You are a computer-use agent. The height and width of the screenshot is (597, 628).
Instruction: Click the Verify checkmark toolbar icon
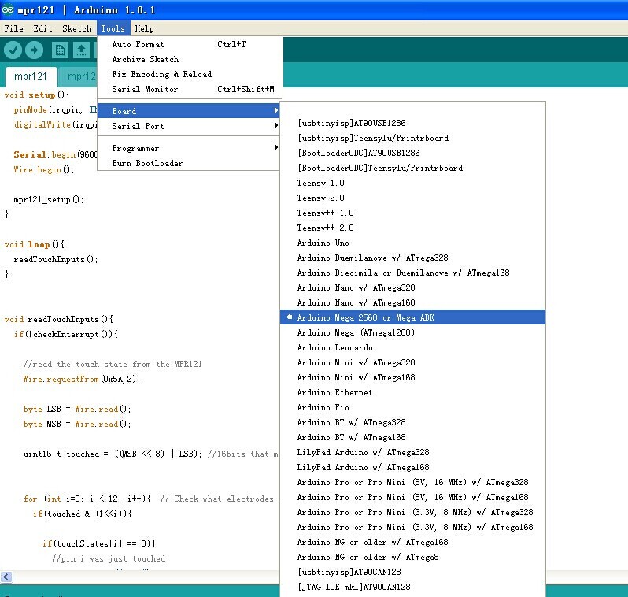coord(13,50)
